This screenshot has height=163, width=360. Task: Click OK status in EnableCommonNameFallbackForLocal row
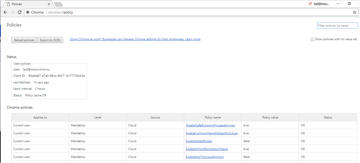[x=303, y=133]
